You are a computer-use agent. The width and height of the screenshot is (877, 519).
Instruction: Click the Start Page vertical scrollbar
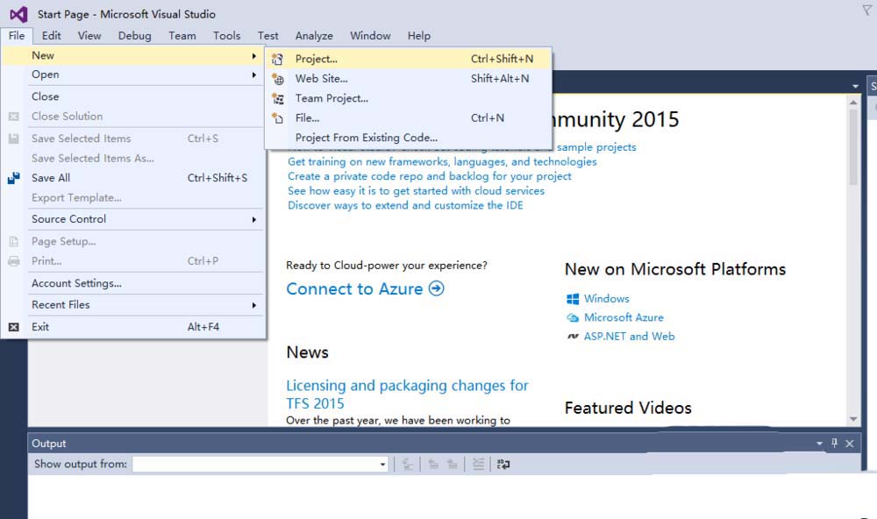tap(853, 263)
